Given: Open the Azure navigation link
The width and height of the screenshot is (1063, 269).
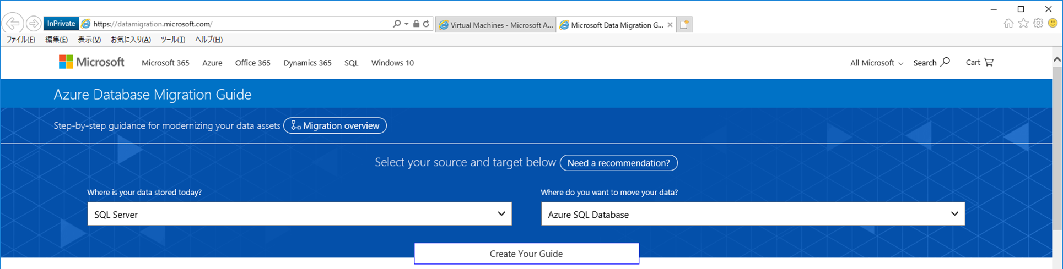Looking at the screenshot, I should (212, 63).
